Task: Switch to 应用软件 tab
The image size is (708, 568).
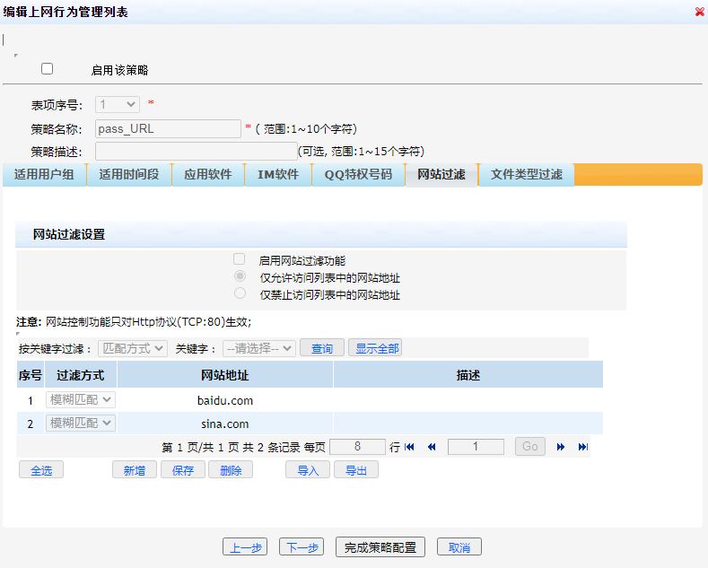Action: tap(208, 174)
